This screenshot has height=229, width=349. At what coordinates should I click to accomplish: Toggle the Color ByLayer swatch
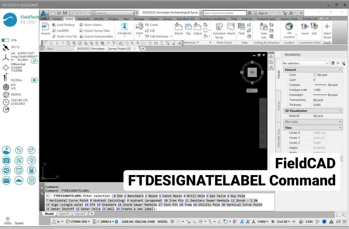click(315, 75)
